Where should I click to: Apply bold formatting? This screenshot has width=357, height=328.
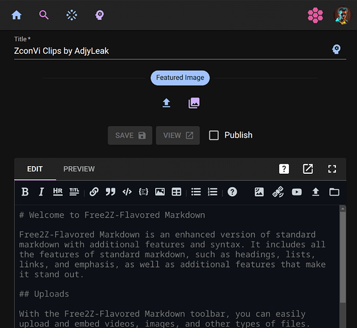pos(25,192)
